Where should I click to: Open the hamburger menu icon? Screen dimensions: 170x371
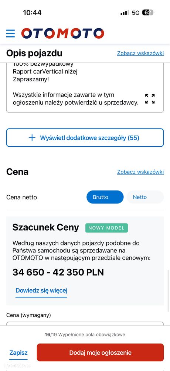10,33
